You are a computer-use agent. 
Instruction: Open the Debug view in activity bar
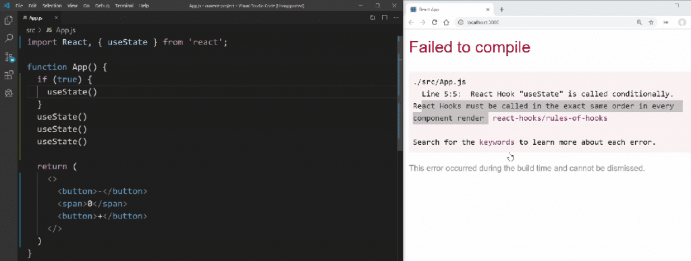[x=8, y=93]
